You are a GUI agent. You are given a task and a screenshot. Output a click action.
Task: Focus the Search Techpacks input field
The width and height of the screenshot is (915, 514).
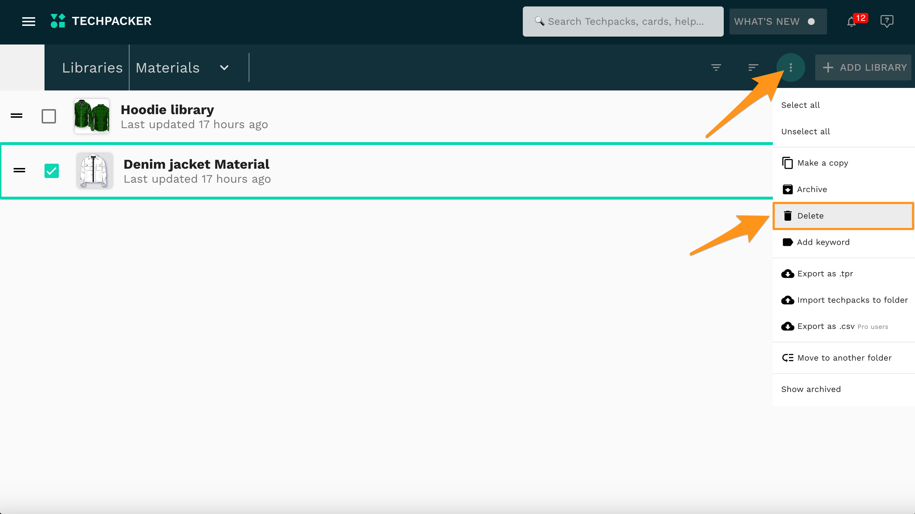pyautogui.click(x=623, y=22)
